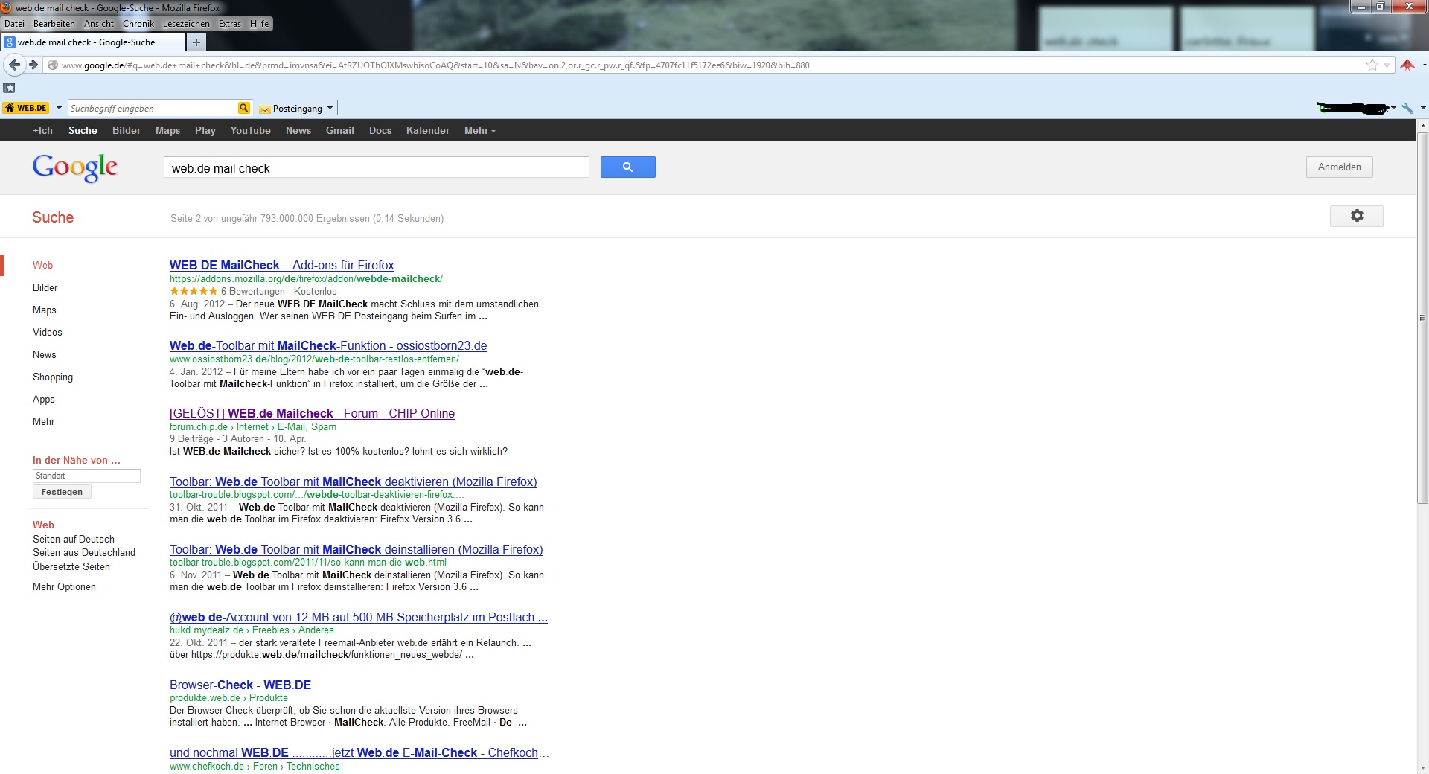
Task: Select Seiten aus Deutschland filter
Action: tap(84, 552)
